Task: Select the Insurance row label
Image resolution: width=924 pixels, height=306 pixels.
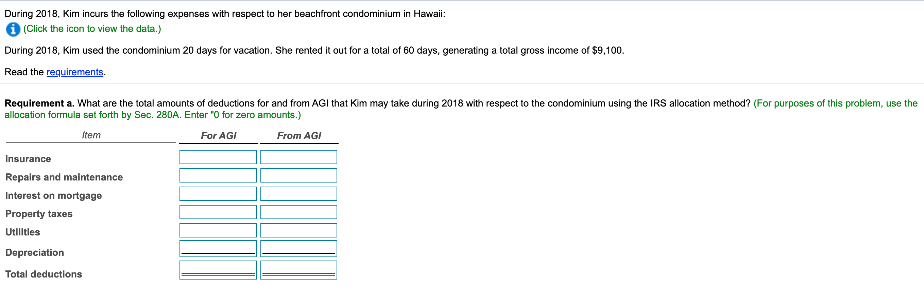Action: tap(28, 158)
